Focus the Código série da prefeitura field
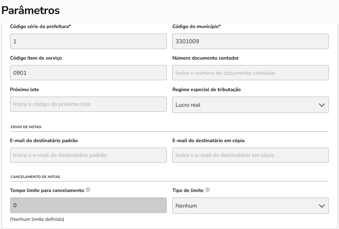 click(x=88, y=41)
